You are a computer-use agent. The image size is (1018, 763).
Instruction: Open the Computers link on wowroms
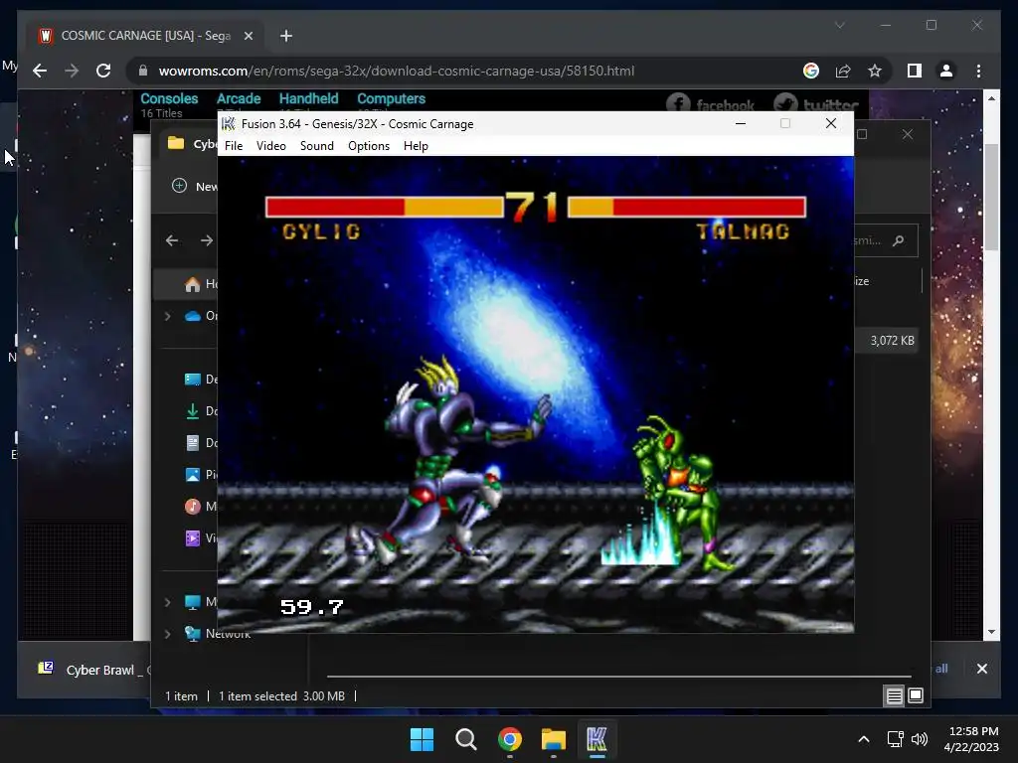click(x=391, y=98)
